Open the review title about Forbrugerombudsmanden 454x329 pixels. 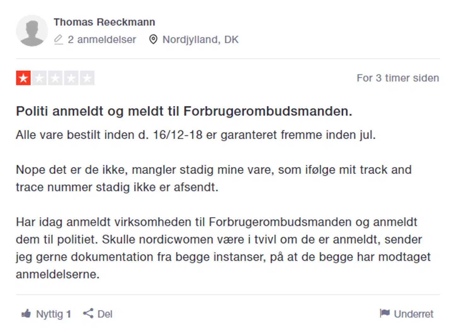tap(184, 111)
